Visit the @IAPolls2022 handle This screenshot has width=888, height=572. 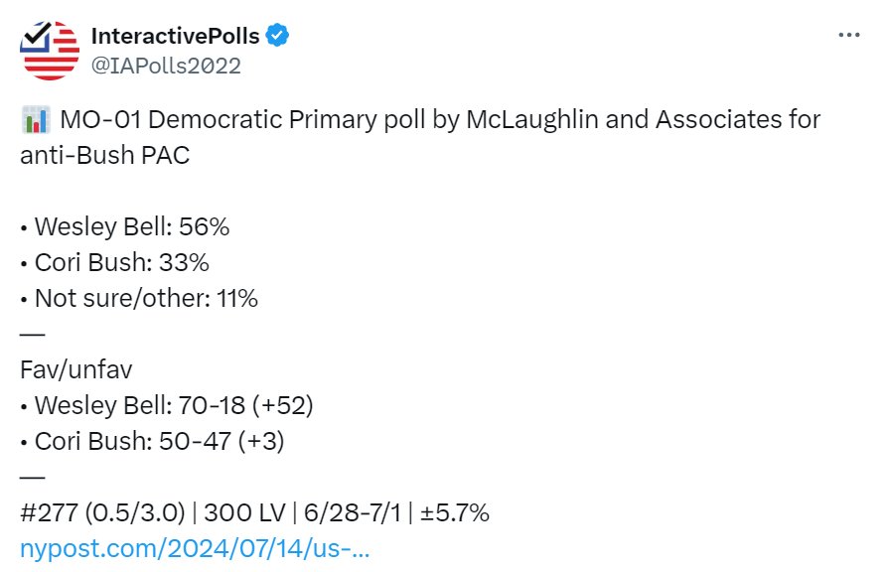(166, 66)
